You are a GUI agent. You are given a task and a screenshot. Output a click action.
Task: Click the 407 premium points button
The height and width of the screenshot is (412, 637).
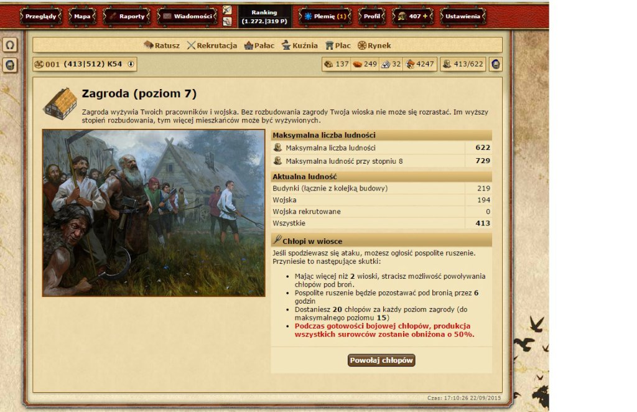tap(412, 16)
